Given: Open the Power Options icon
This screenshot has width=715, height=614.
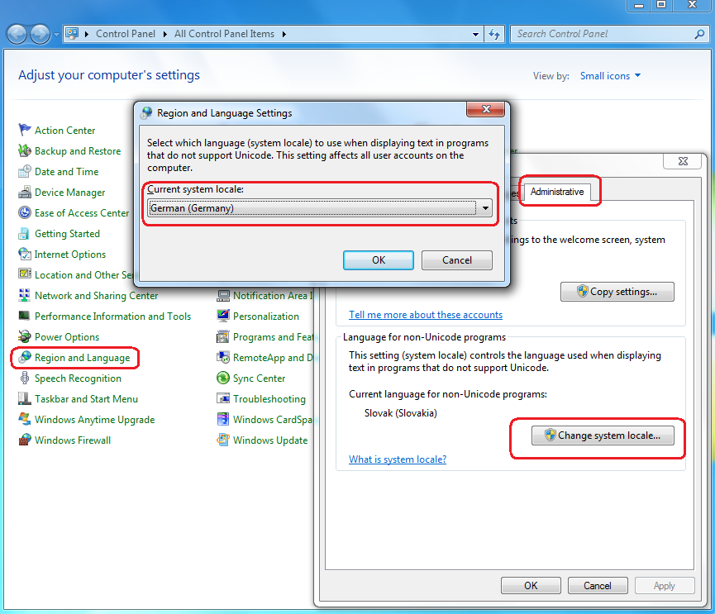Looking at the screenshot, I should [25, 337].
